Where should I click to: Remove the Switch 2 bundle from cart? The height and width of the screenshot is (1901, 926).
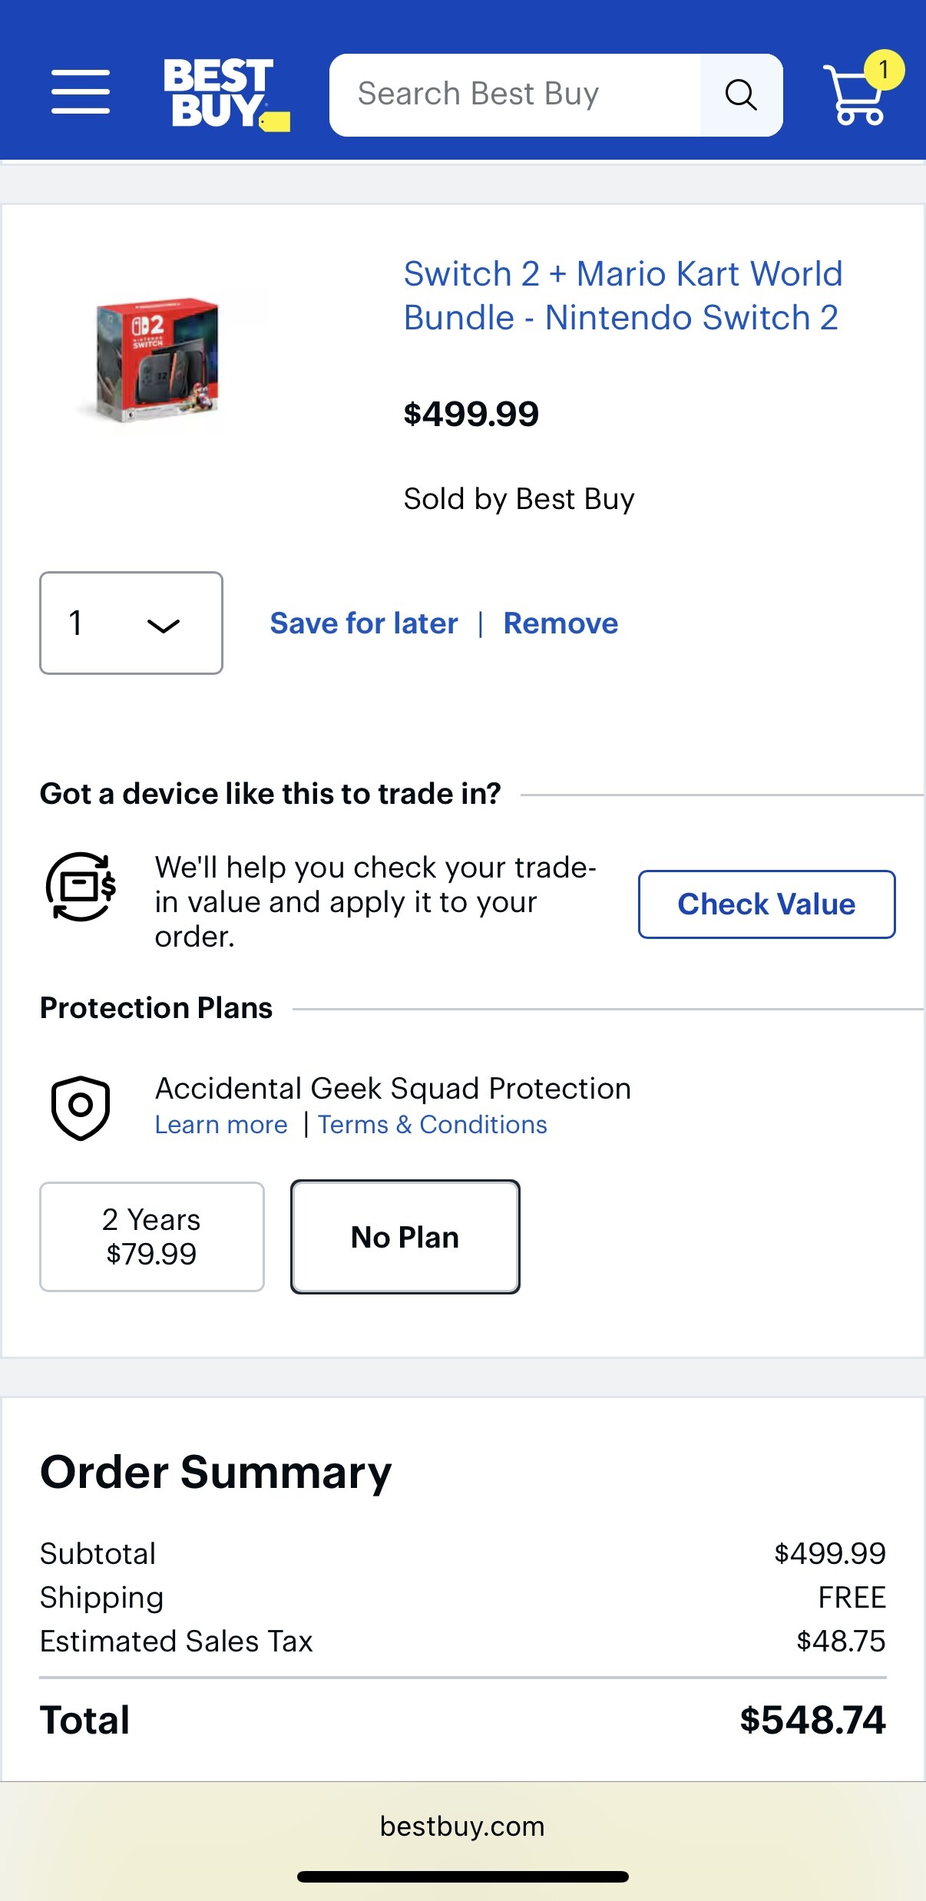(561, 623)
